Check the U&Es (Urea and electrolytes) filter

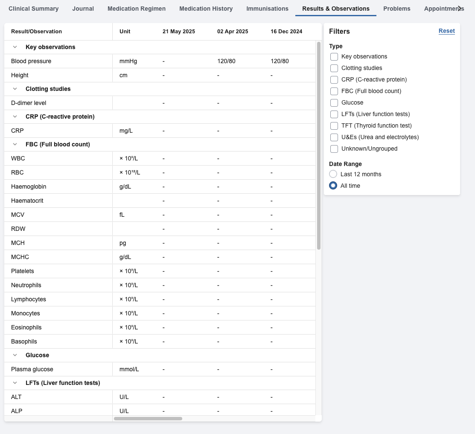334,137
